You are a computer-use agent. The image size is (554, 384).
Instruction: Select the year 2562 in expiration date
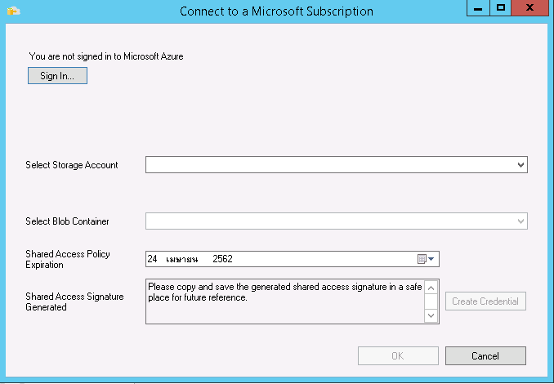point(222,259)
